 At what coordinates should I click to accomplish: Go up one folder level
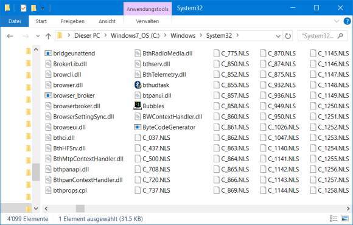[48, 36]
